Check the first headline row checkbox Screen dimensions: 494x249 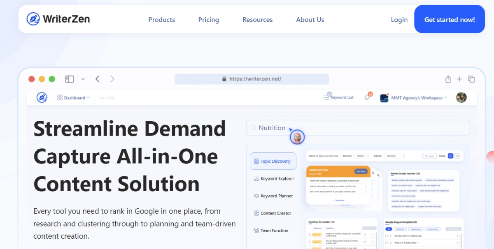click(x=310, y=235)
